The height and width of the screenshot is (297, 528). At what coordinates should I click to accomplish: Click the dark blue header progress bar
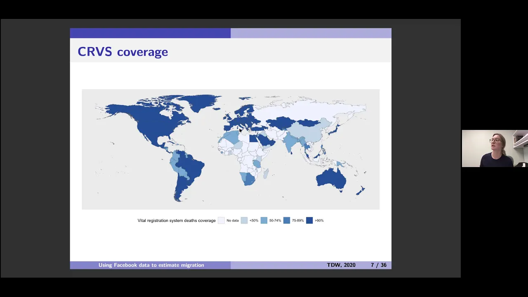[150, 33]
